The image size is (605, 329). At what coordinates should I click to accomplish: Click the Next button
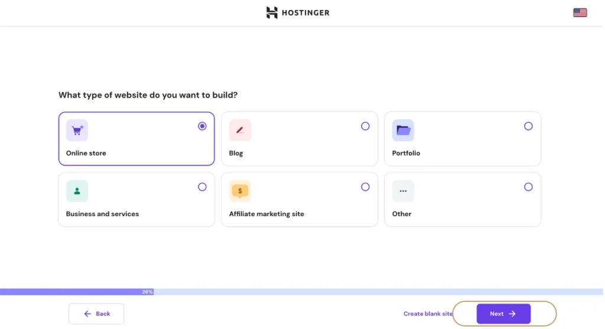click(503, 314)
